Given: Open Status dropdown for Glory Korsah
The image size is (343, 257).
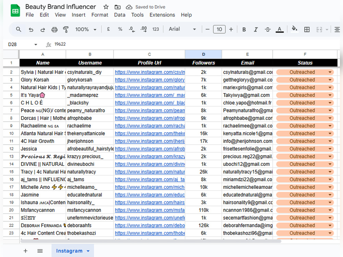Looking at the screenshot, I should click(x=330, y=80).
